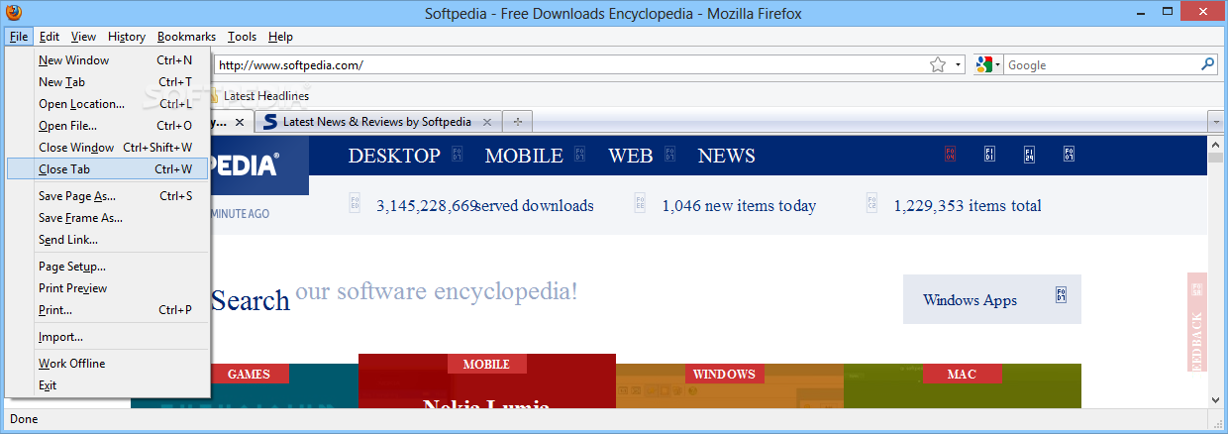The height and width of the screenshot is (434, 1228).
Task: Open the MOBILE category tile label
Action: (486, 365)
